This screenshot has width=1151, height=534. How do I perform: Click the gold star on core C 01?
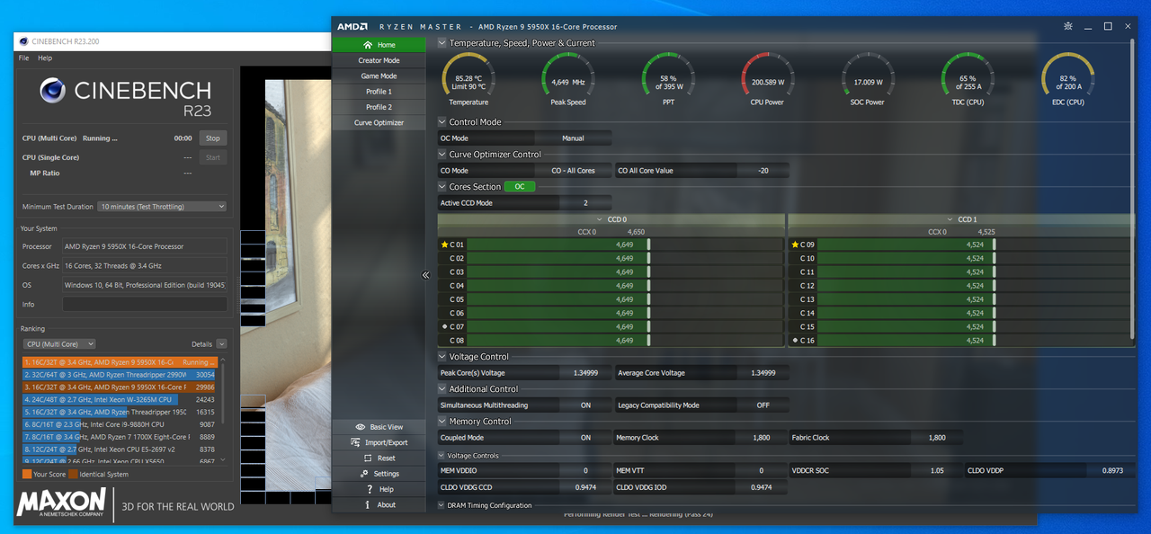(444, 245)
